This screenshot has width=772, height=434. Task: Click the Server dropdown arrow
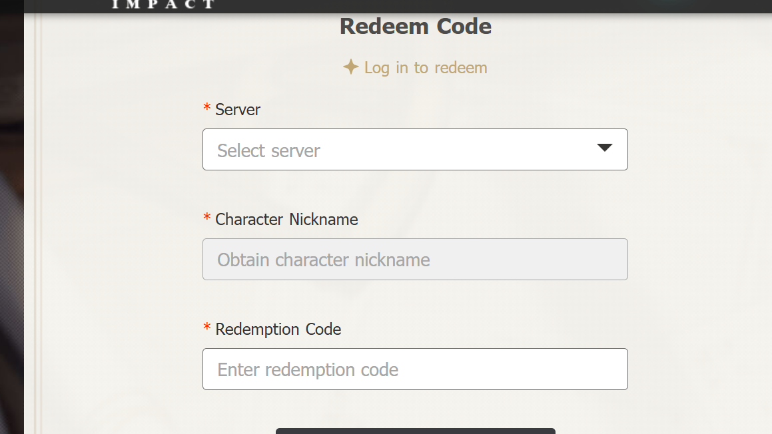(x=604, y=148)
